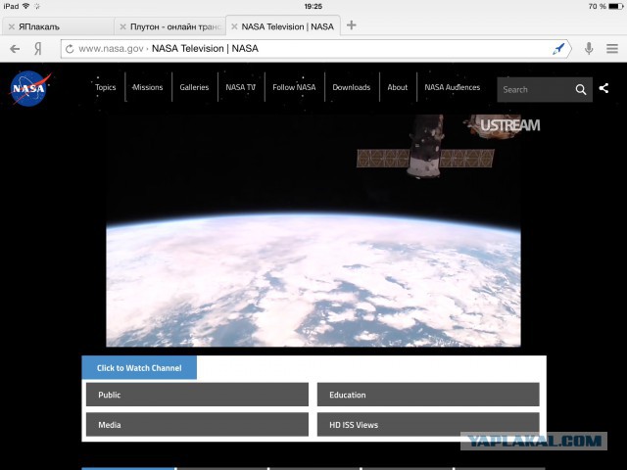Click the USTREAM logo on video
Screen dimensions: 627x470
[x=510, y=125]
